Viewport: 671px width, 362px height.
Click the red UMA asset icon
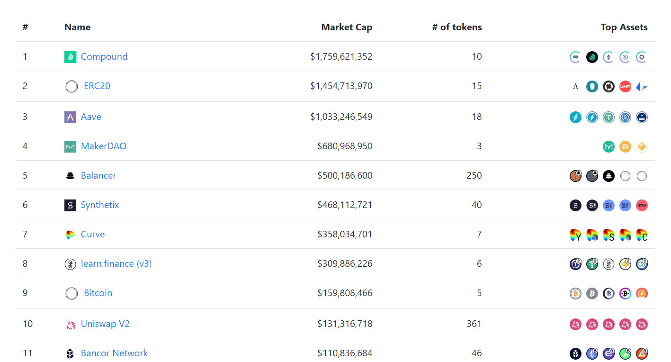(x=625, y=87)
